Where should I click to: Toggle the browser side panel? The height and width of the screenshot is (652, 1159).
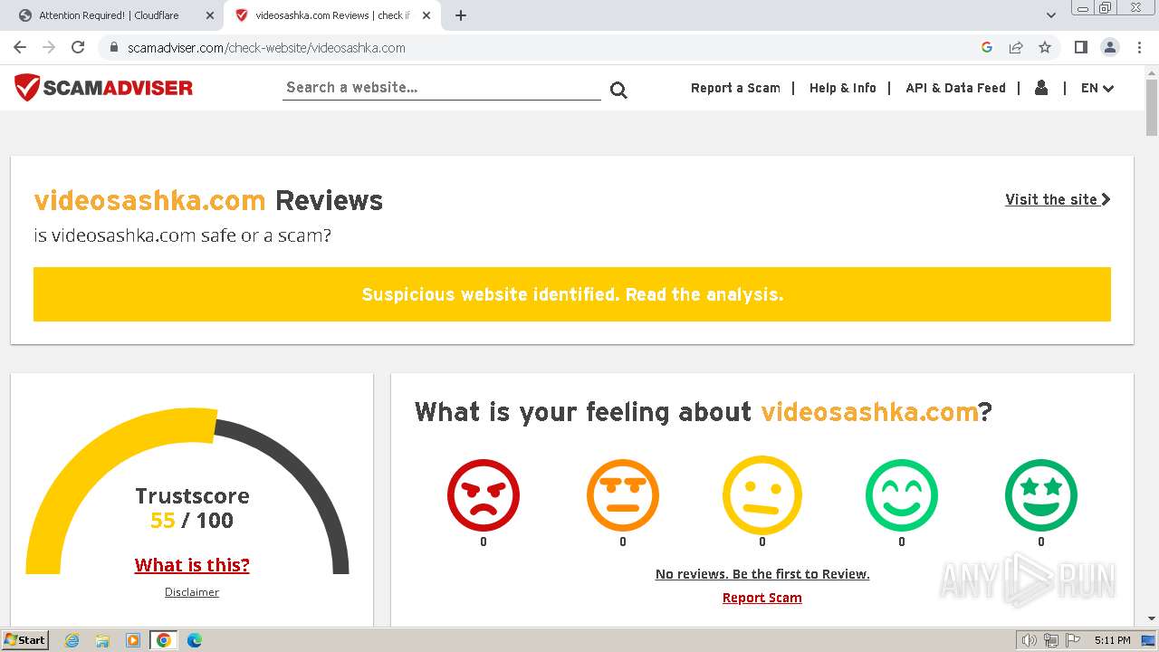tap(1080, 47)
